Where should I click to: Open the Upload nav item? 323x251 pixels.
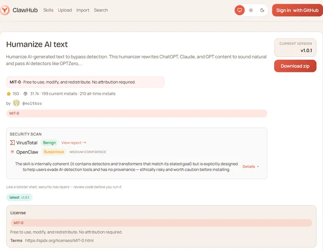pos(65,10)
